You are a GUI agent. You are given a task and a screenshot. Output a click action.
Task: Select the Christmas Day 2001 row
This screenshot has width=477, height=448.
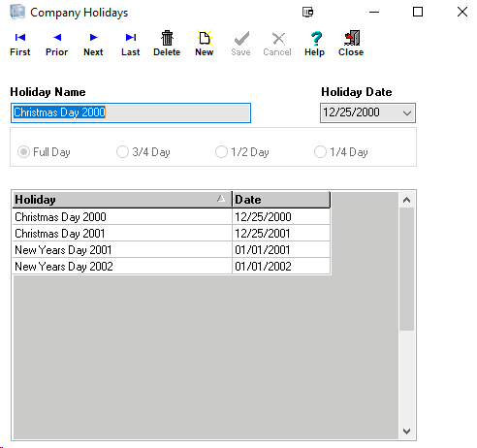[172, 234]
